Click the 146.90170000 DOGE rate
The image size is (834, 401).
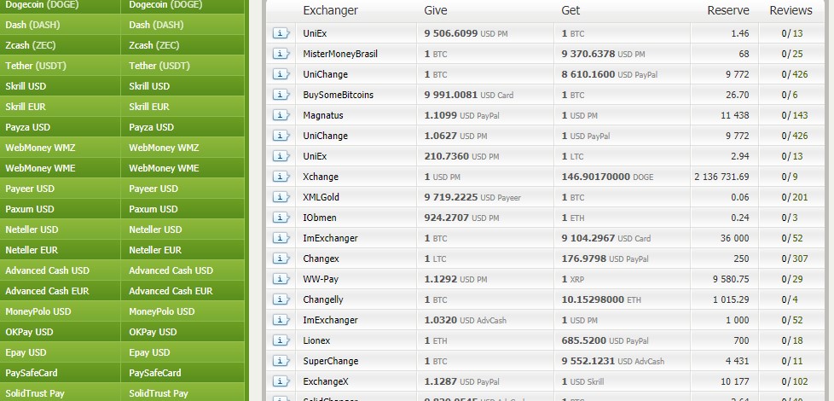click(607, 177)
